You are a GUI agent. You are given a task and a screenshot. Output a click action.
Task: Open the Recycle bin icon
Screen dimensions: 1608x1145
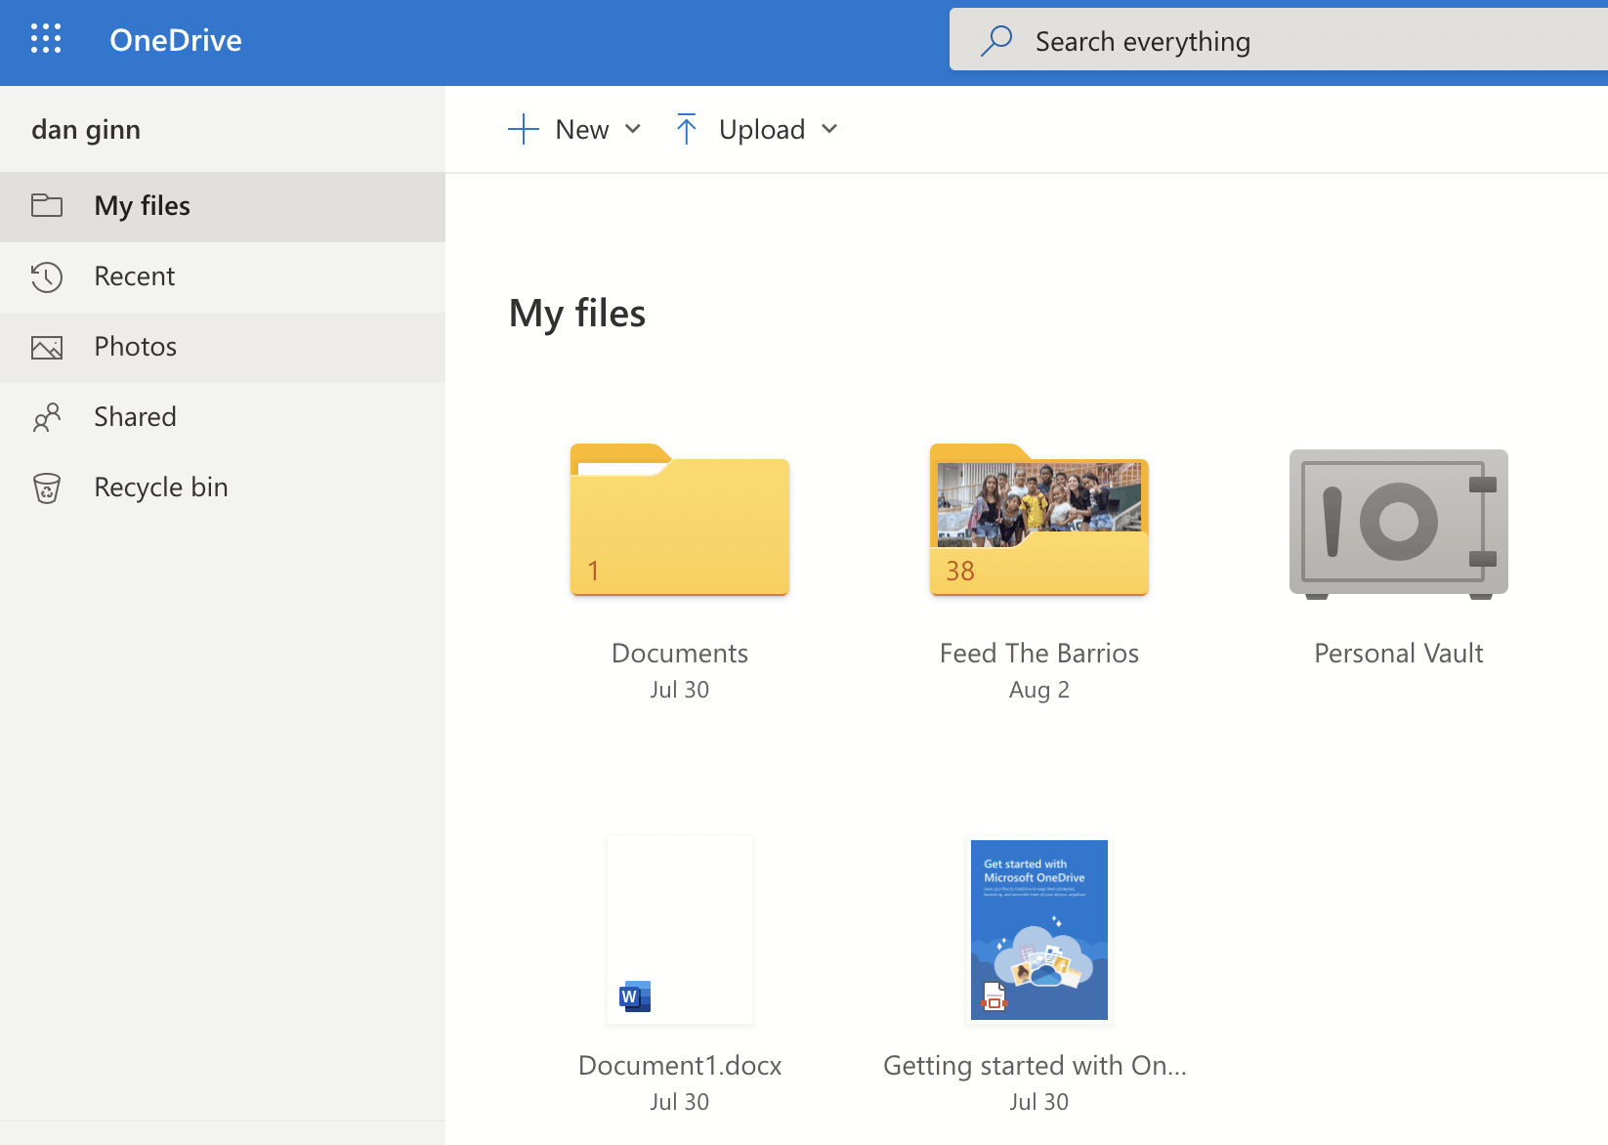[46, 487]
